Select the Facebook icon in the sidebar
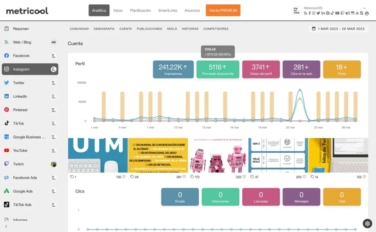This screenshot has width=376, height=232. 7,55
